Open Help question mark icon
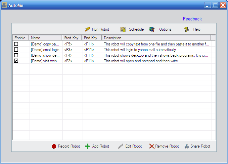 pos(187,29)
